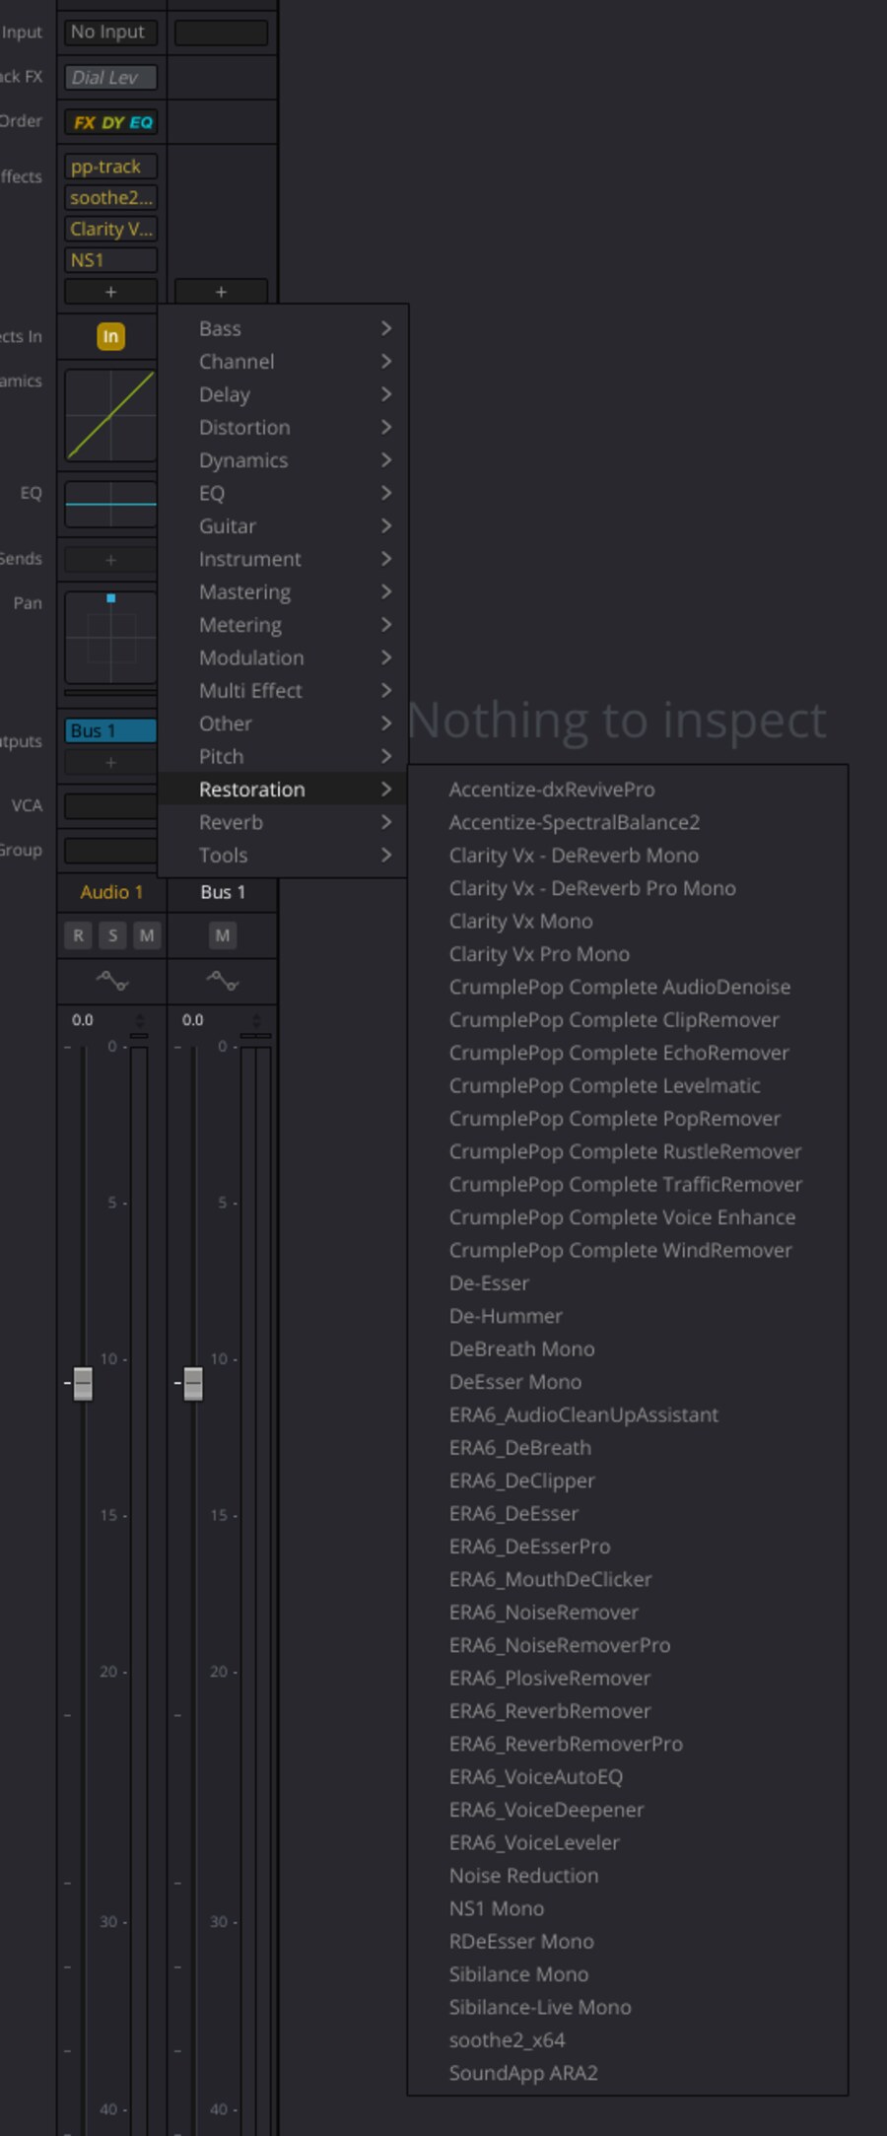
Task: Add effect with Bus 1 plus button
Action: click(221, 292)
